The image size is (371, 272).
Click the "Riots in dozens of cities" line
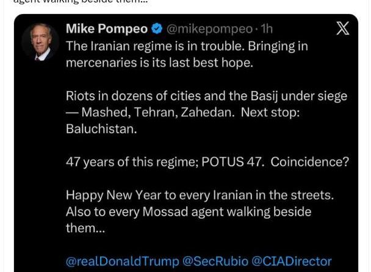pyautogui.click(x=206, y=96)
